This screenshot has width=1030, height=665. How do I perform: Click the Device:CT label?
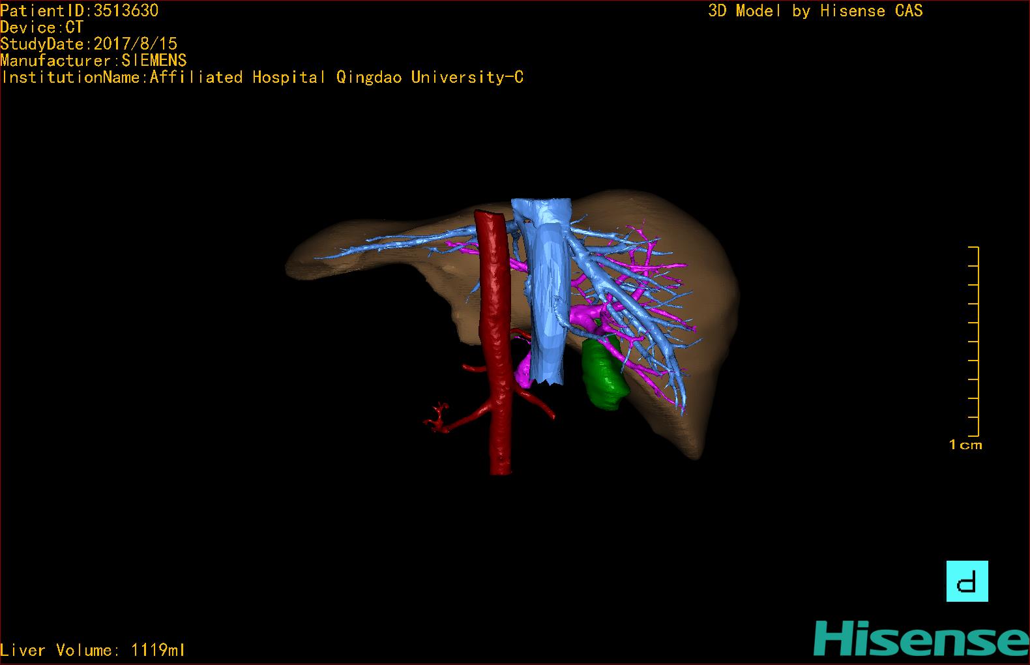[42, 27]
